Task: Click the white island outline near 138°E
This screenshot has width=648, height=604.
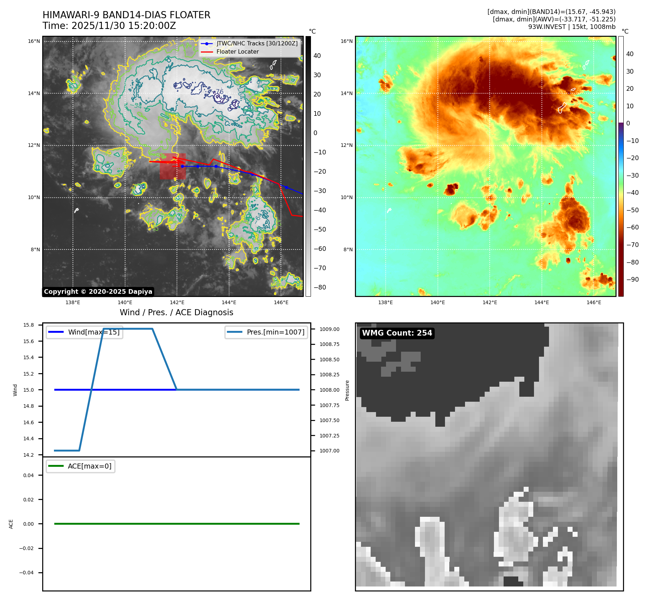Action: pos(76,211)
